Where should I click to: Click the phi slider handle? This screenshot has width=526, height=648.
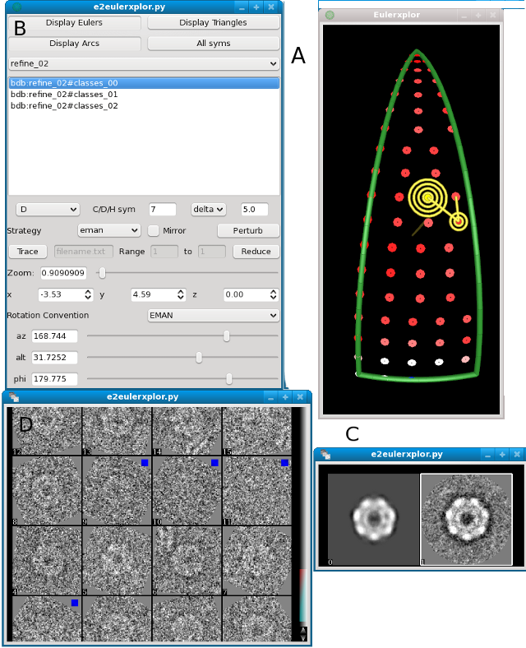[x=229, y=378]
